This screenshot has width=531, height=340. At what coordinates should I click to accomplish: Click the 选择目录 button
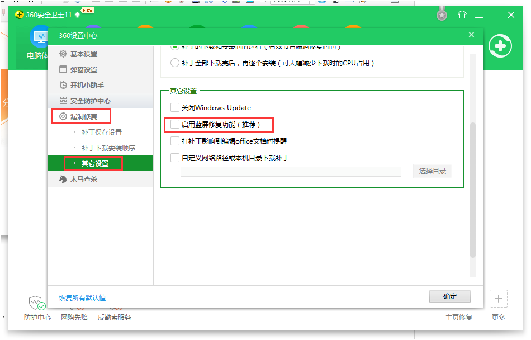click(x=433, y=171)
